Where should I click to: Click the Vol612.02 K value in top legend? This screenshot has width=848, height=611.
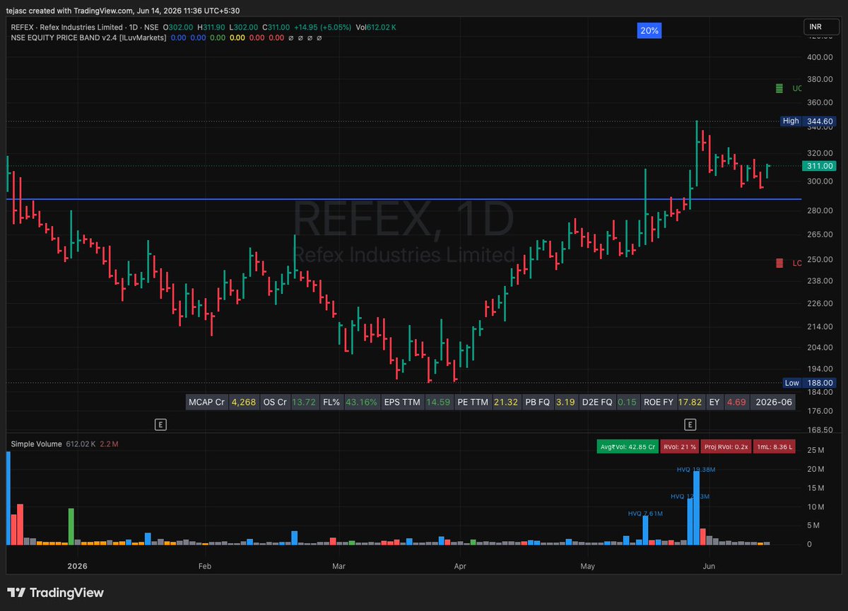click(376, 27)
